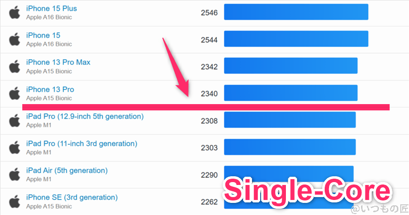Click the Apple icon next to iPad Air
The height and width of the screenshot is (215, 409).
click(15, 174)
